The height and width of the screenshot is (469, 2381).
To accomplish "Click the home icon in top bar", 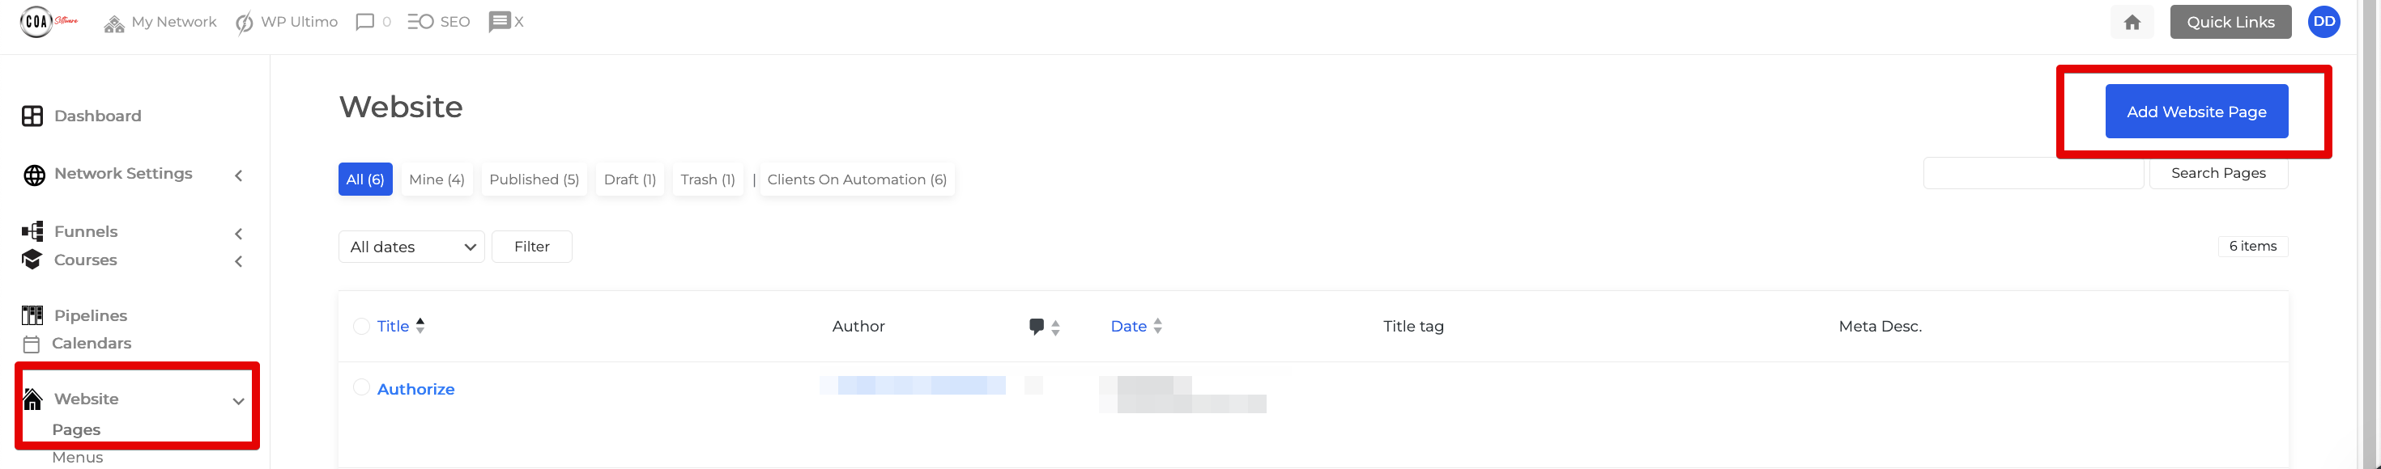I will tap(2132, 22).
